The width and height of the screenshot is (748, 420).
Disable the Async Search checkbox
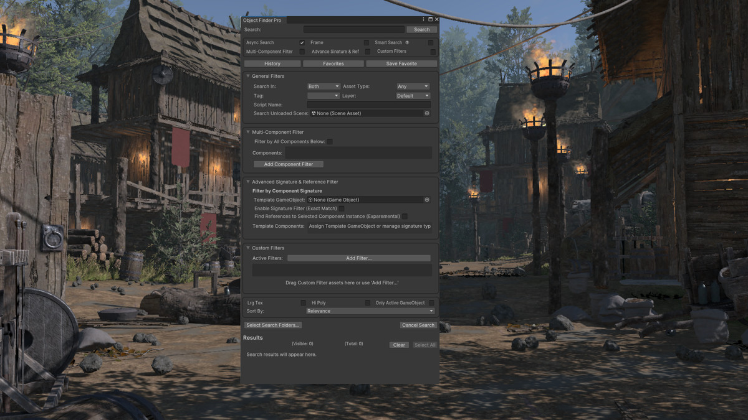pyautogui.click(x=302, y=42)
